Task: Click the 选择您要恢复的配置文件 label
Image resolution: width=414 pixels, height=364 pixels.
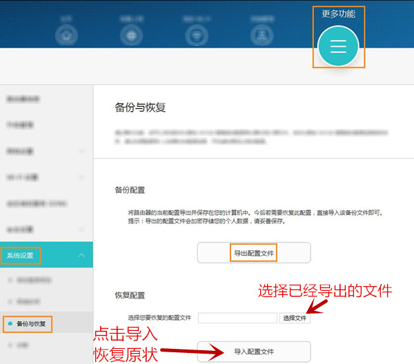Action: pos(159,318)
